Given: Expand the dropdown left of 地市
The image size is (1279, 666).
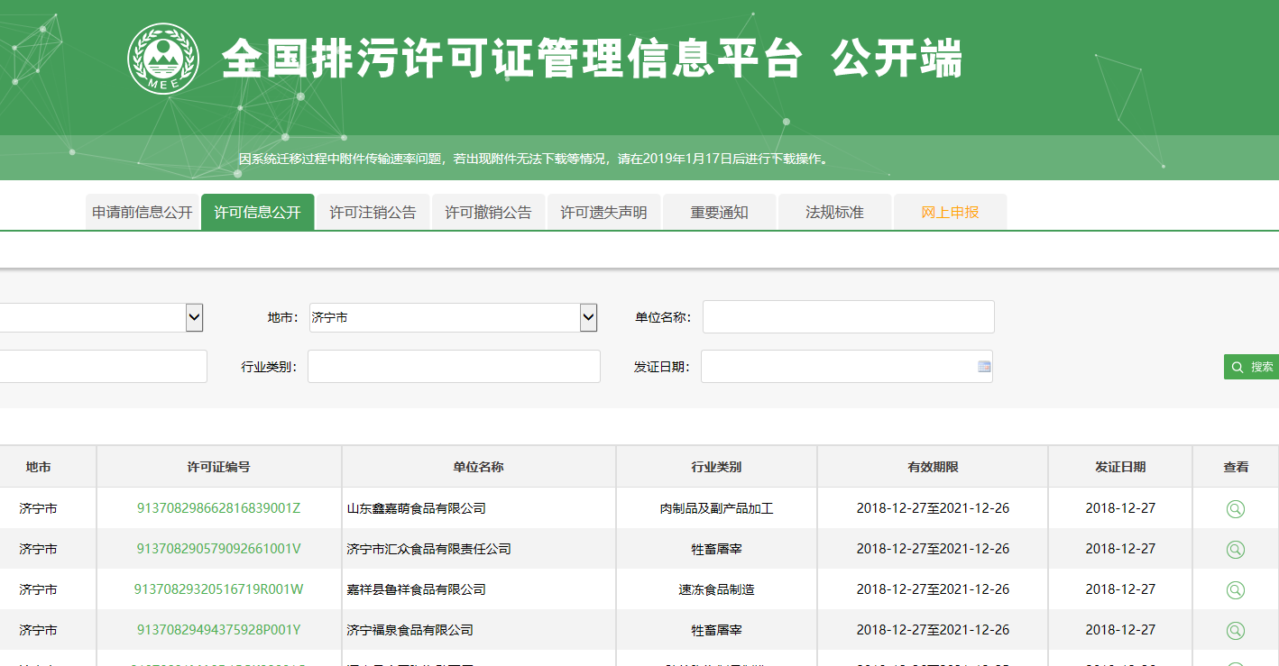Looking at the screenshot, I should click(194, 317).
